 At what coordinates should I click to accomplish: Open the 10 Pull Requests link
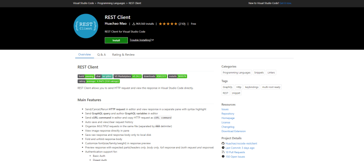pos(235,152)
